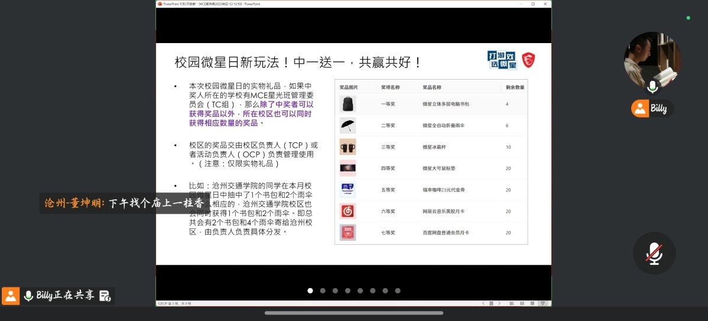
Task: Click the 瑞幸咖啡23元代金券 cell
Action: tap(443, 190)
